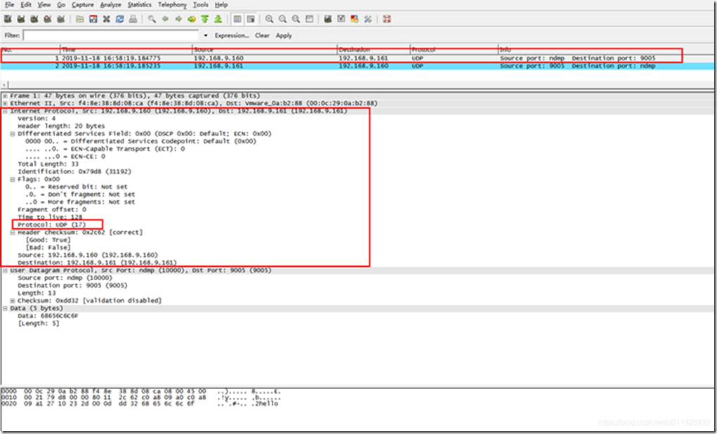Viewport: 717px width, 434px height.
Task: Select packet 2 from 192.168.9.161
Action: 357,66
